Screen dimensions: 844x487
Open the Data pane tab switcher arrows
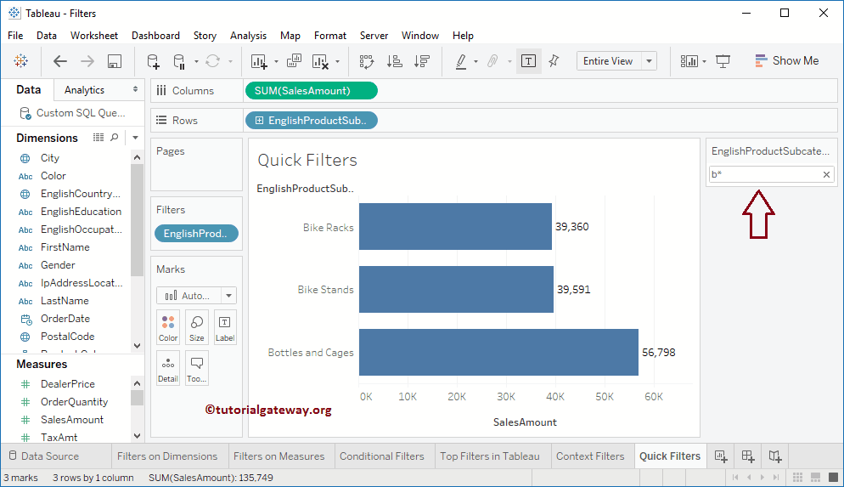pos(135,89)
